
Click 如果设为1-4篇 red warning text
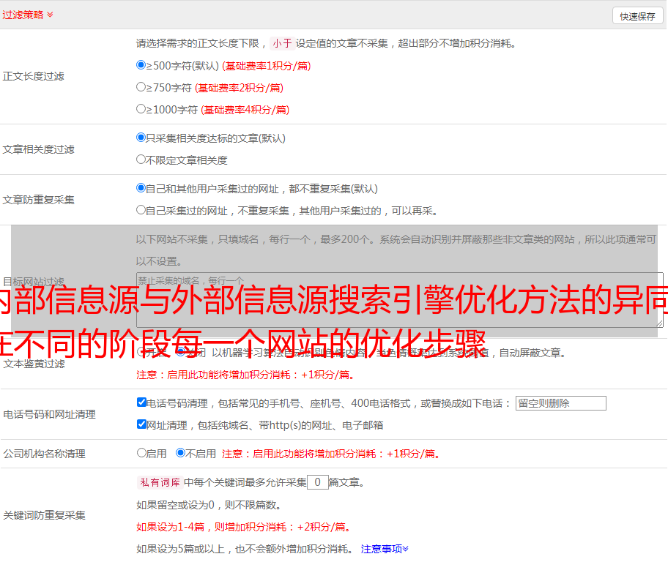[245, 527]
